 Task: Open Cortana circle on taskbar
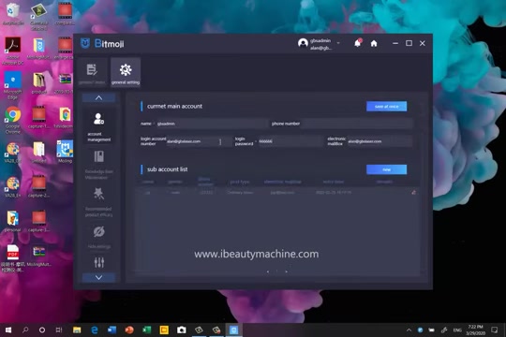point(42,330)
